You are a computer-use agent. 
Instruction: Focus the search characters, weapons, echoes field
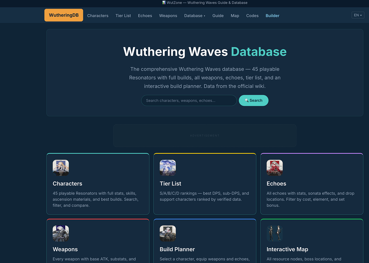point(189,101)
